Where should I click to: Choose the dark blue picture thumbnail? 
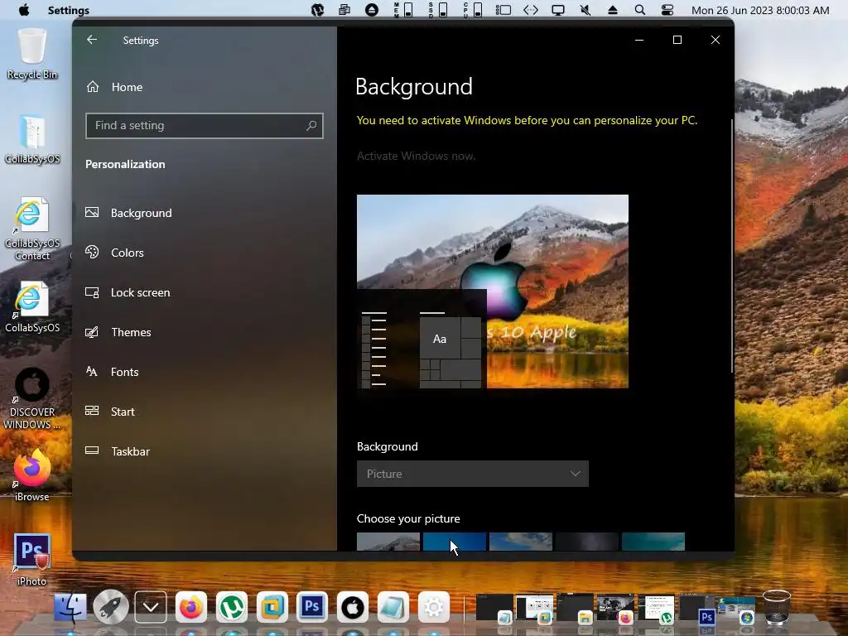[x=455, y=542]
